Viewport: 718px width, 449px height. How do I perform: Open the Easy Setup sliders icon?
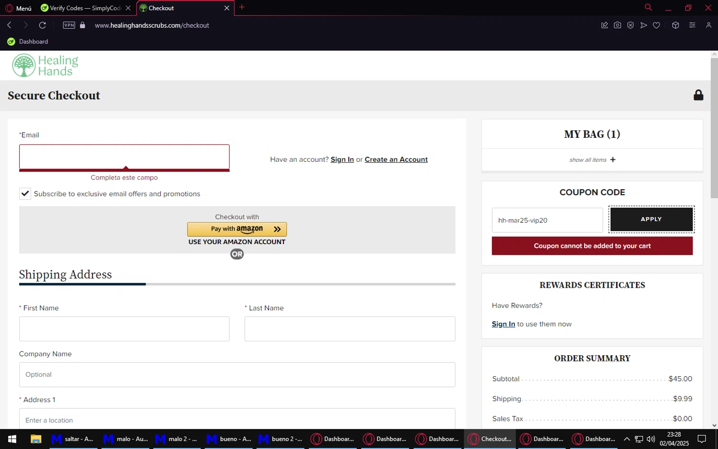tap(692, 25)
